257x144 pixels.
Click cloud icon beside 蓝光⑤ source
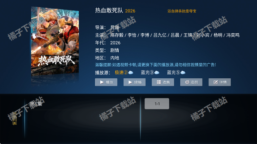point(183,72)
